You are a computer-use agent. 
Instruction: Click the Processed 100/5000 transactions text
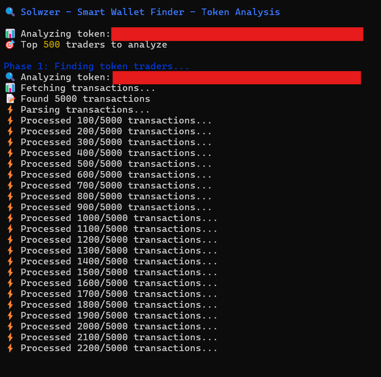(116, 120)
